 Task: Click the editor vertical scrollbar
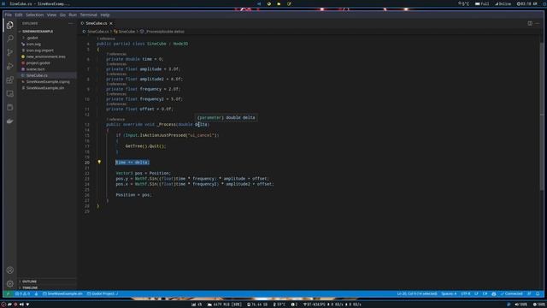coord(542,115)
